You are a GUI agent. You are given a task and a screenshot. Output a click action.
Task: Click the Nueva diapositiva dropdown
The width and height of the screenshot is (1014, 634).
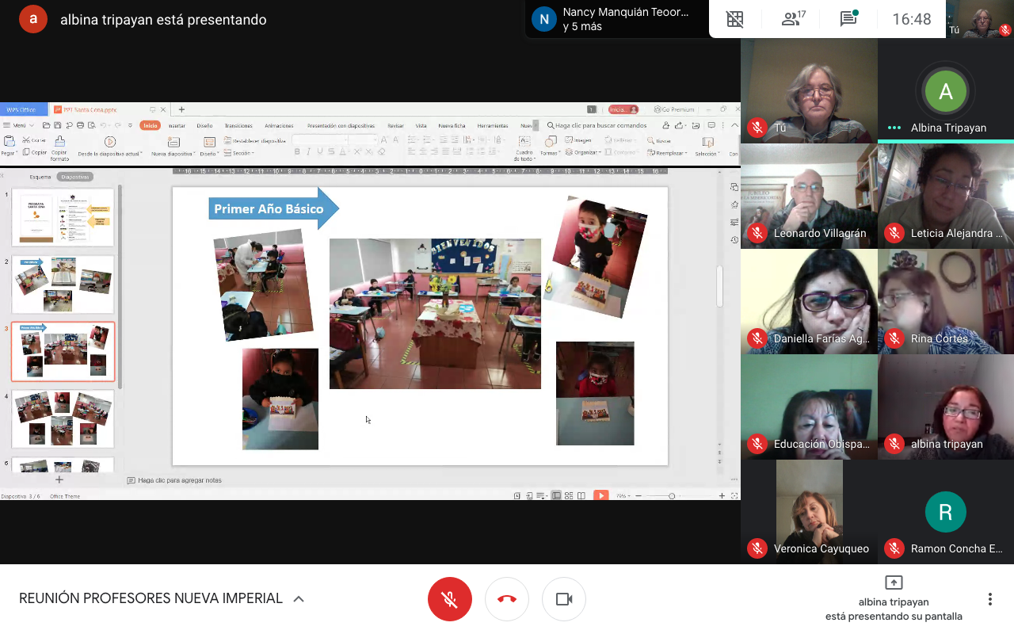(x=173, y=153)
